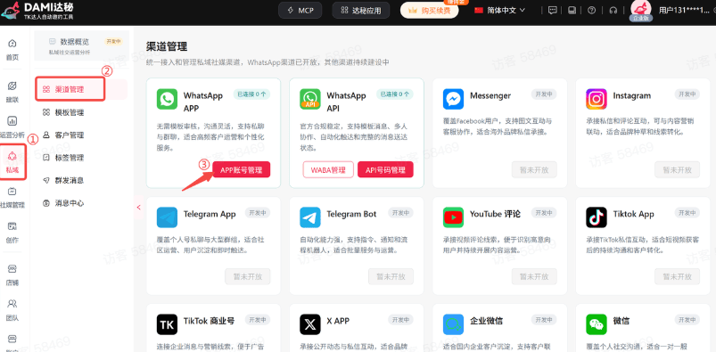Click the Telegram Bot icon

pyautogui.click(x=310, y=217)
